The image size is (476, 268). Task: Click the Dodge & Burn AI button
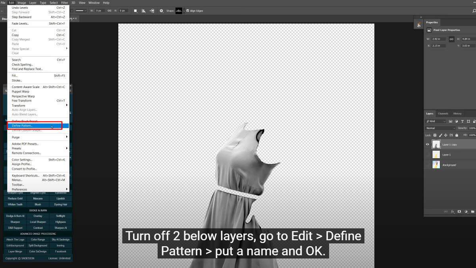15,216
